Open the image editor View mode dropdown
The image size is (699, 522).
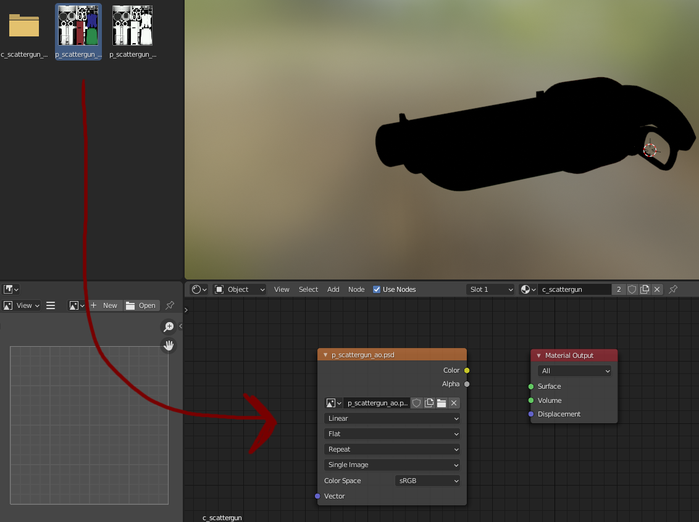tap(22, 305)
